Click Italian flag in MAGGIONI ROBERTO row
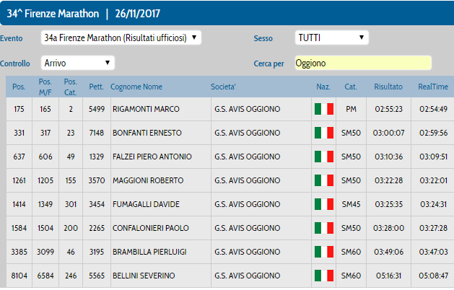 point(324,180)
